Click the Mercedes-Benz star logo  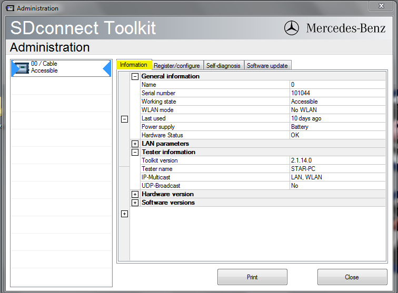(292, 28)
